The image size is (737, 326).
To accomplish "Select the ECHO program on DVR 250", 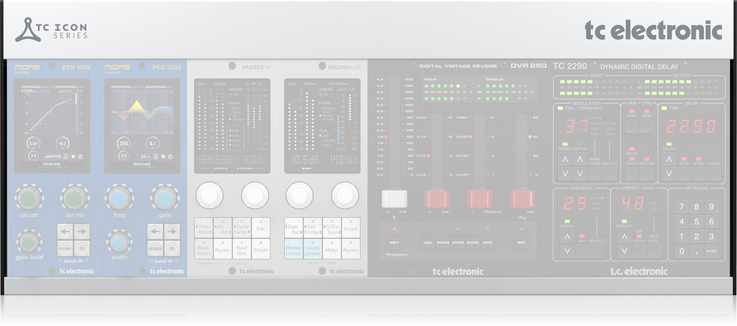I will [x=473, y=242].
